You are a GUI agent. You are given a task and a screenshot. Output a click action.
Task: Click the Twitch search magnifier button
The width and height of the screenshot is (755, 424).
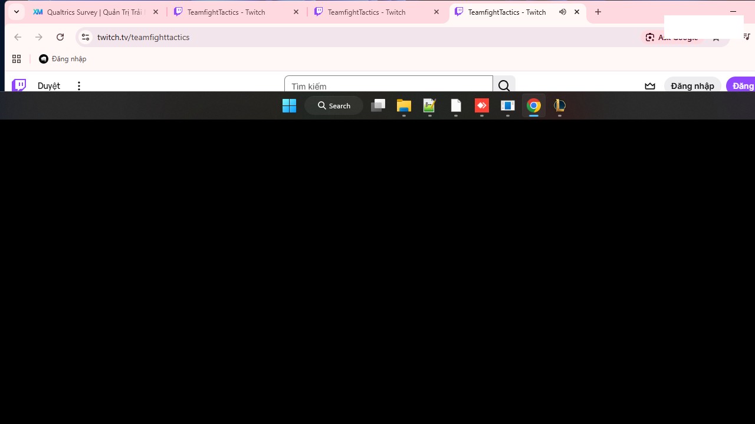pyautogui.click(x=504, y=86)
